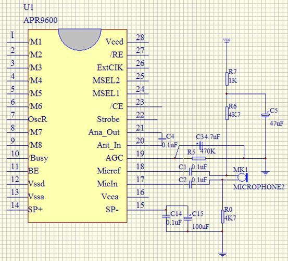288x261 pixels.
Task: Select the R6 4K7 resistor symbol
Action: (x=227, y=113)
